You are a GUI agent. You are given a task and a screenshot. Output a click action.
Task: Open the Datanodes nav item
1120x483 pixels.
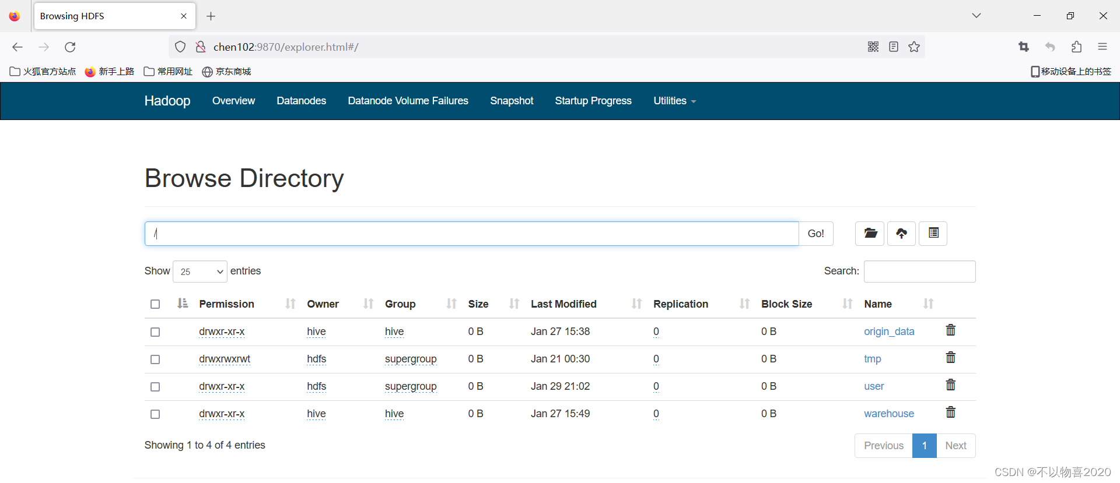pos(301,101)
